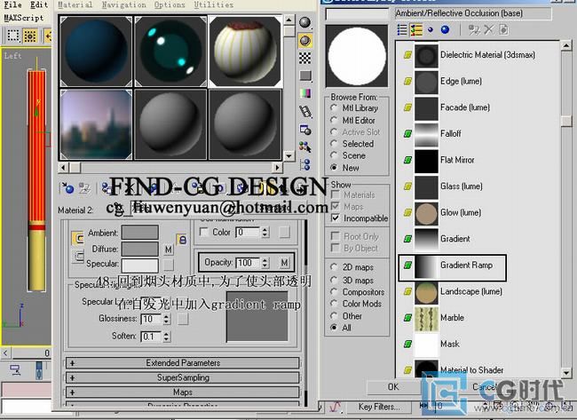Click the Ambient color swatch
This screenshot has width=577, height=420.
(x=140, y=233)
